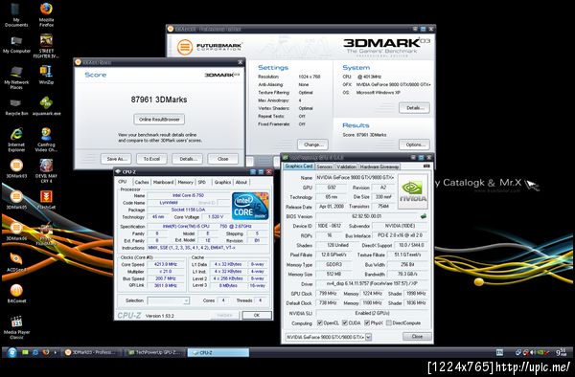This screenshot has height=377, width=575.
Task: Select the 3DMark05 desktop shortcut
Action: pyautogui.click(x=16, y=200)
